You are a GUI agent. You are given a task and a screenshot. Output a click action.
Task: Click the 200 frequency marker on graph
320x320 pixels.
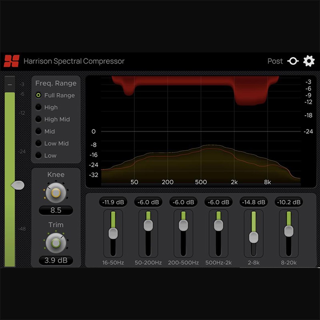pos(168,182)
